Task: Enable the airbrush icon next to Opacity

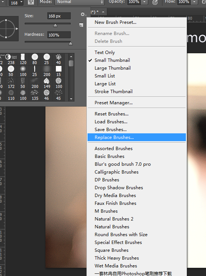Action: 155,2
